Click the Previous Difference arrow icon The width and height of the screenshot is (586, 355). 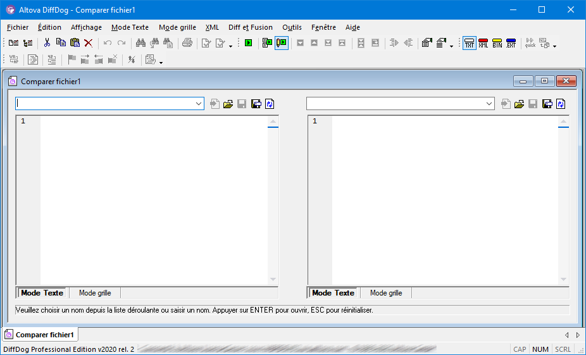point(314,43)
